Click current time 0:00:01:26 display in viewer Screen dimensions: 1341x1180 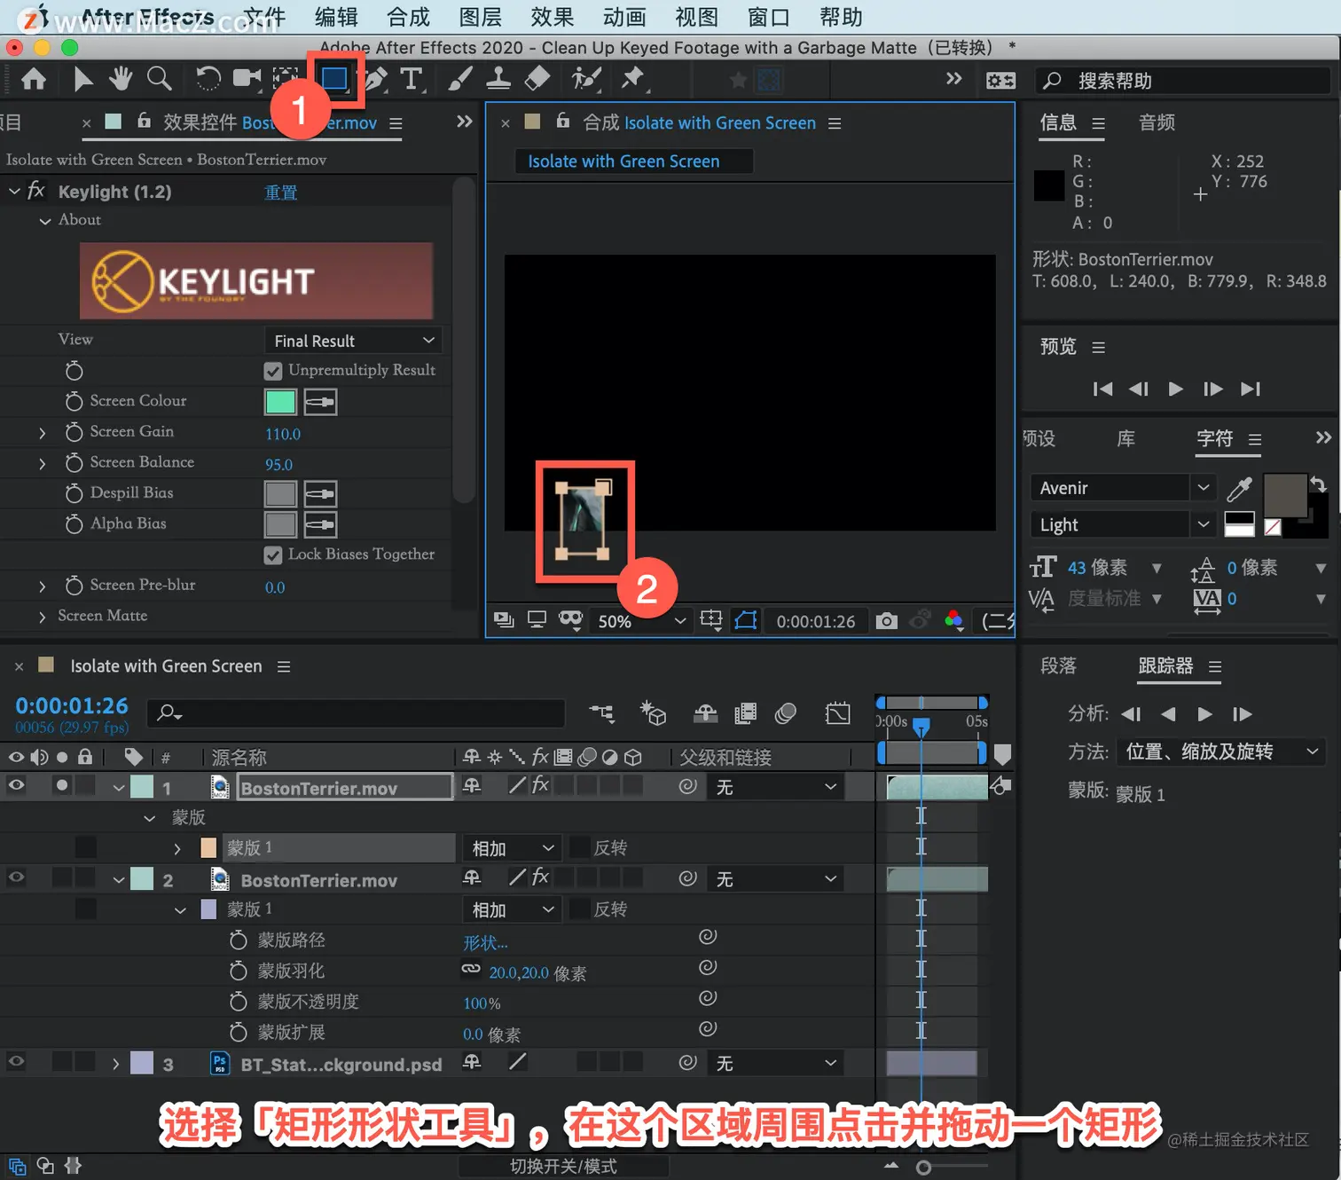(x=816, y=621)
